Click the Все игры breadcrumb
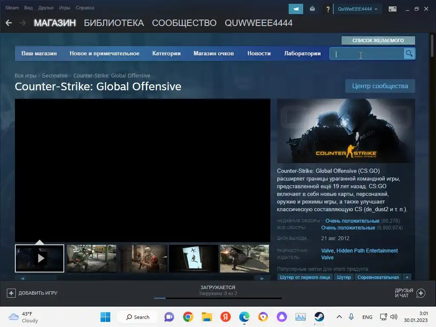Image resolution: width=436 pixels, height=327 pixels. point(25,76)
